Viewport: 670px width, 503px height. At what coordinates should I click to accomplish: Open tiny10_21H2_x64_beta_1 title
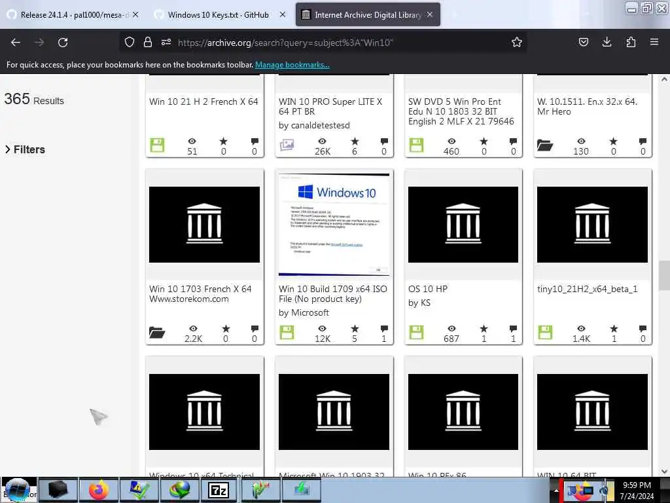coord(587,289)
